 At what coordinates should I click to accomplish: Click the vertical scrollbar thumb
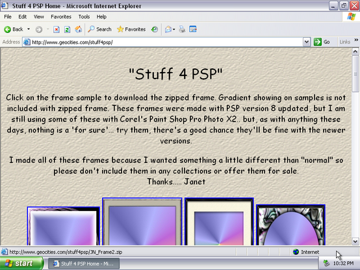355,73
